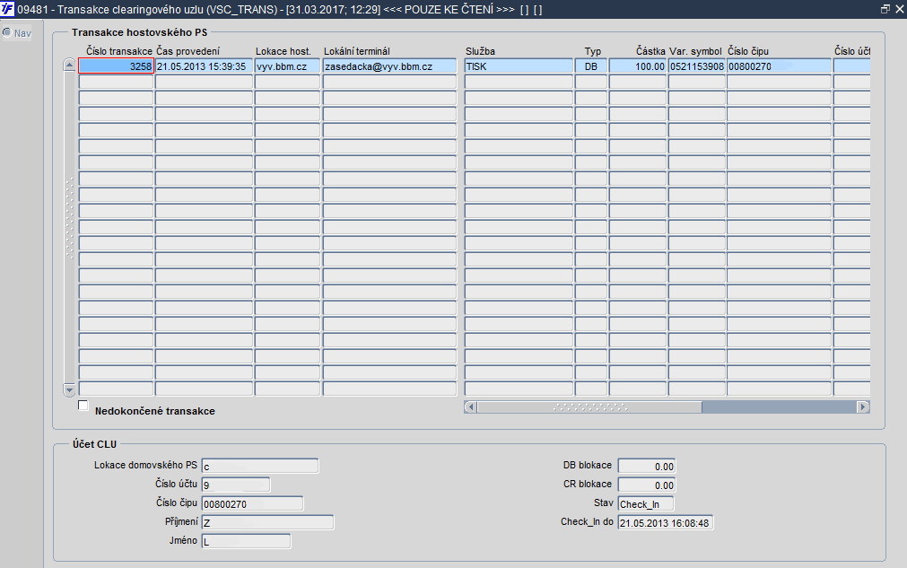Click the Čas provedení column header
The image size is (907, 568).
tap(188, 51)
